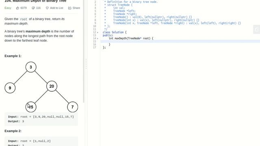260x146 pixels.
Task: Click the bold words maximum depth in the description
Action: (x=38, y=31)
